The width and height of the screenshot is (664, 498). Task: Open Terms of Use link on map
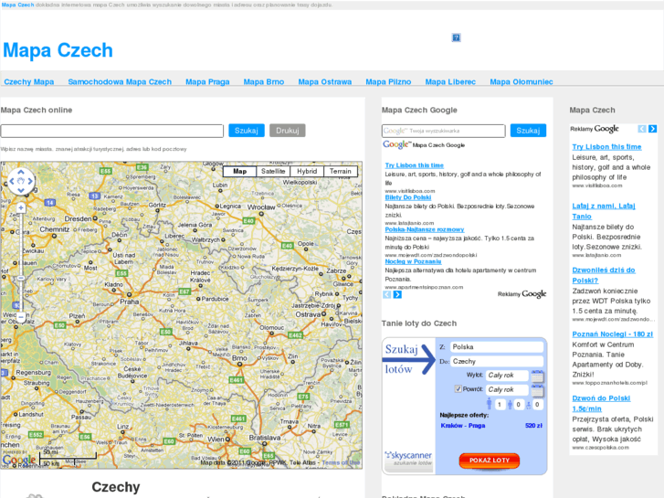[341, 463]
